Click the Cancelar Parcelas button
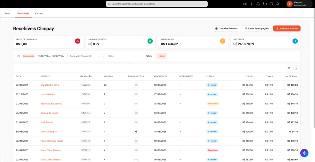 (226, 28)
